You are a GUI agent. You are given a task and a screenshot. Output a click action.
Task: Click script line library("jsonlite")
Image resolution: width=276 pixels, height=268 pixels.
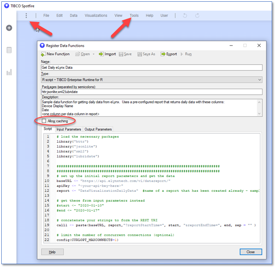(x=77, y=146)
